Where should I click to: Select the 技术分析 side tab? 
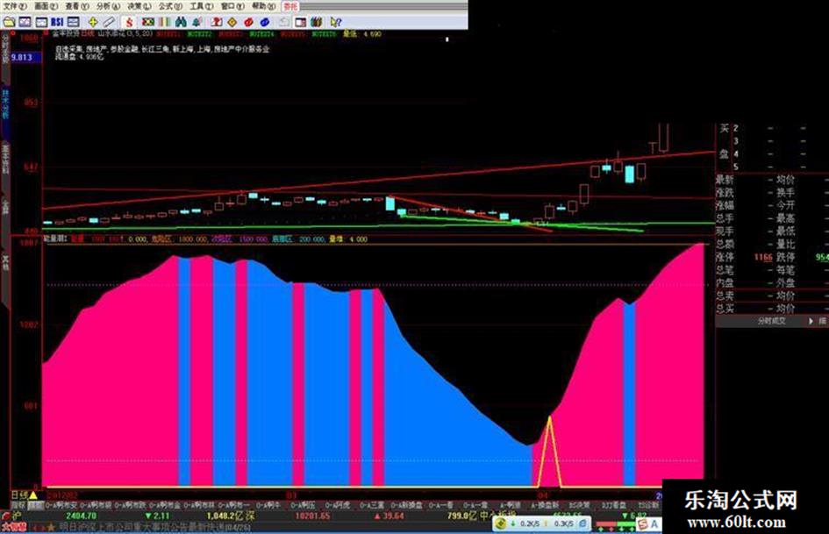coord(5,98)
